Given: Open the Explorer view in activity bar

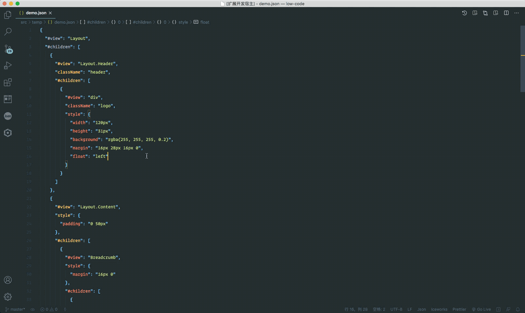Looking at the screenshot, I should [x=8, y=15].
